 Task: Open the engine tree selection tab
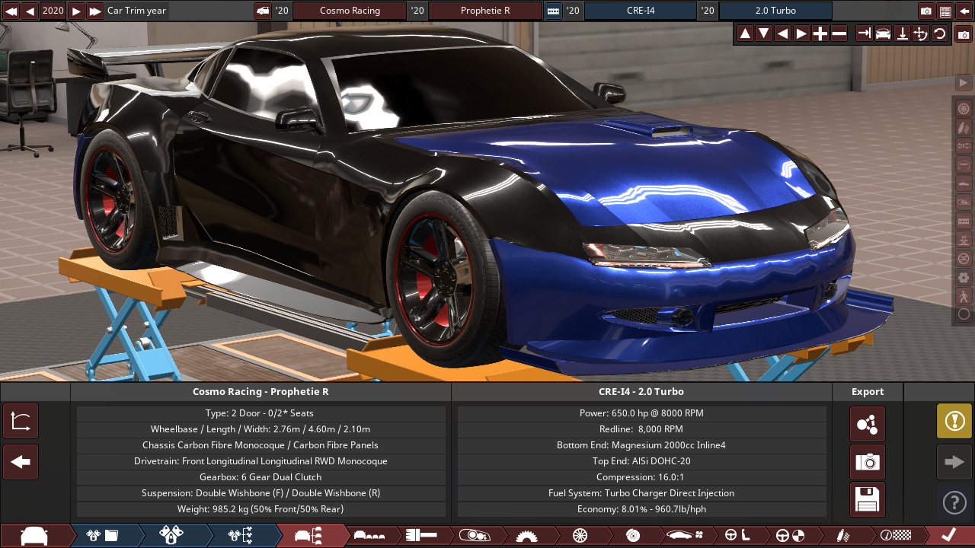click(240, 535)
